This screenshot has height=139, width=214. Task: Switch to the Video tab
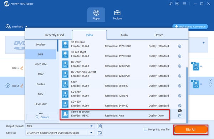pos(90,35)
